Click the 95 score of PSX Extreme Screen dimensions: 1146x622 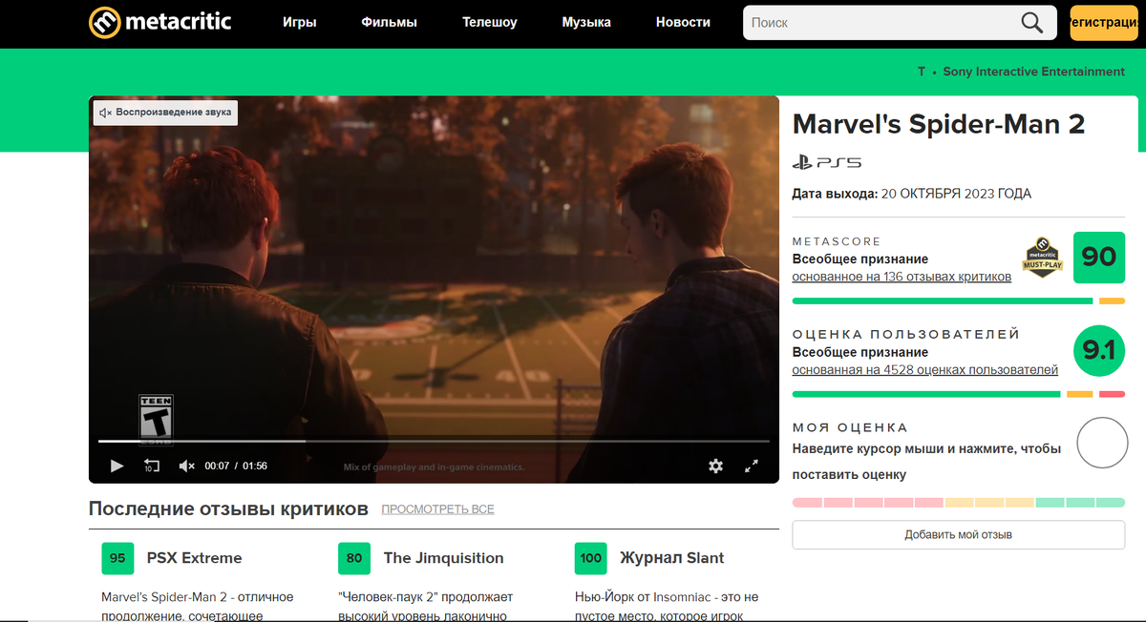click(117, 558)
